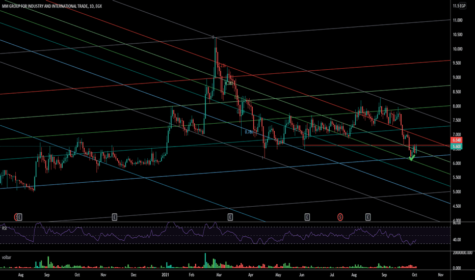This screenshot has width=475, height=280.
Task: Click the Apr label on the time axis
Action: [251, 275]
